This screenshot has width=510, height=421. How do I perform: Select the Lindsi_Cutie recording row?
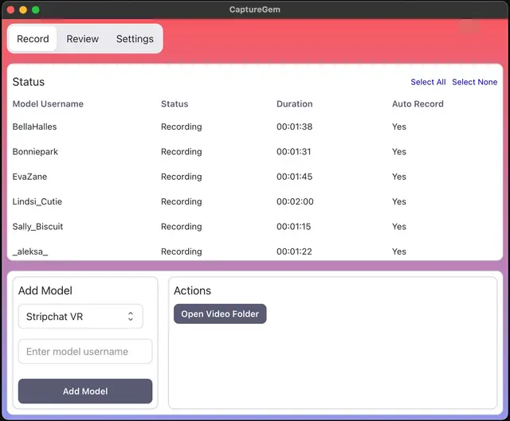37,202
